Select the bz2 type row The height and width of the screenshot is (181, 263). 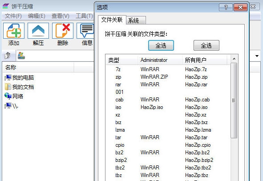tap(168, 153)
